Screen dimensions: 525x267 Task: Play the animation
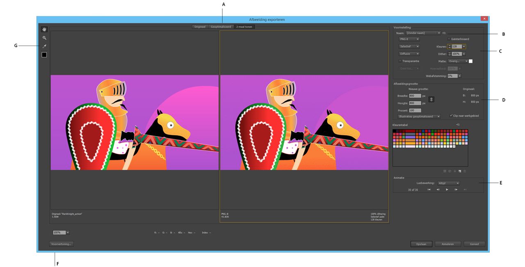(x=447, y=189)
